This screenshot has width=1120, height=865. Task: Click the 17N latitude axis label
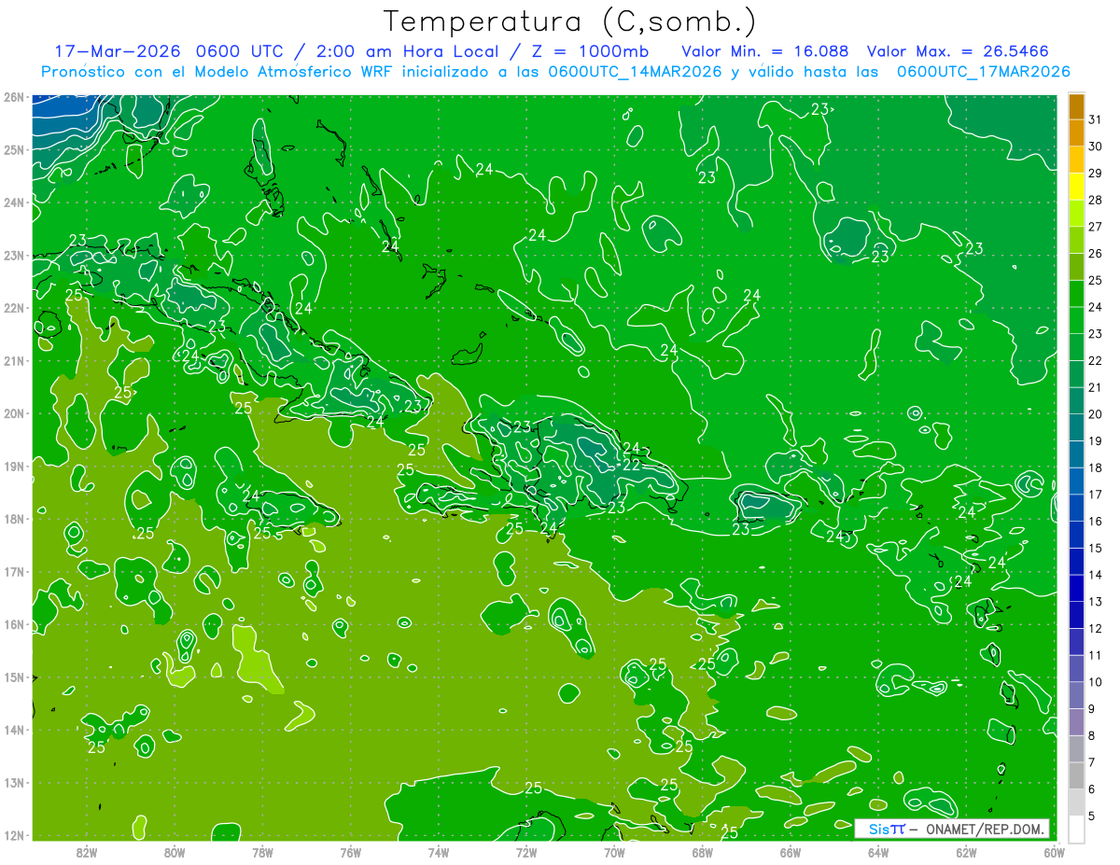15,571
